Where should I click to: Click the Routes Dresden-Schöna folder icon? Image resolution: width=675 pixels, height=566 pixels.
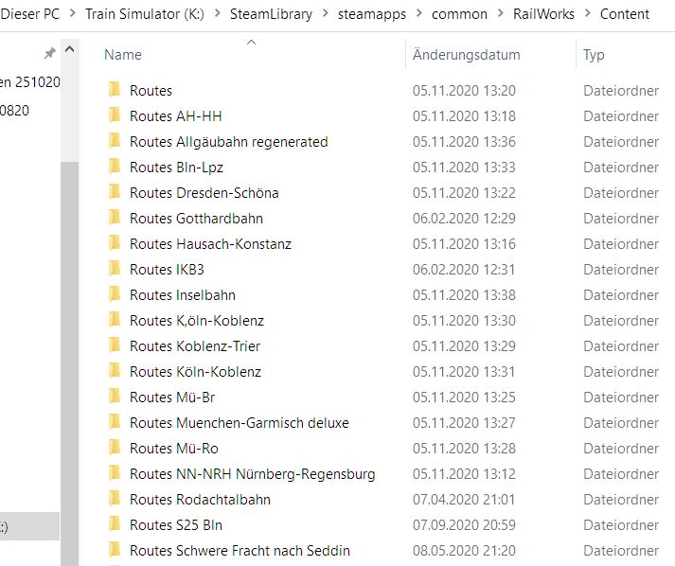coord(115,191)
